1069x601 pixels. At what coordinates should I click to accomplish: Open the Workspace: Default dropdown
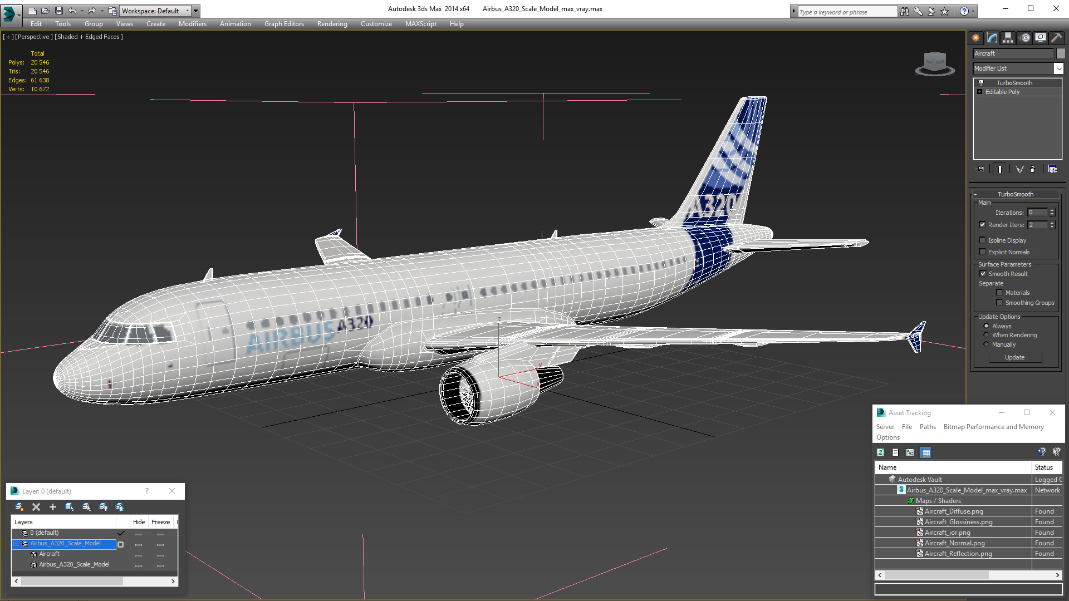click(x=155, y=11)
